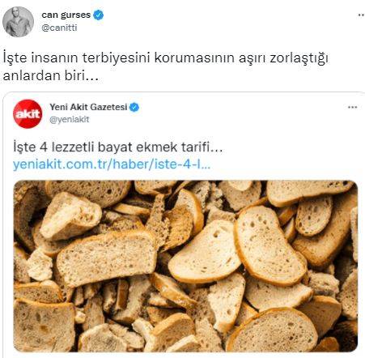Screen dimensions: 365x358
Task: Open quoted tweet via blank space beside @yeniakit
Action: (216, 119)
